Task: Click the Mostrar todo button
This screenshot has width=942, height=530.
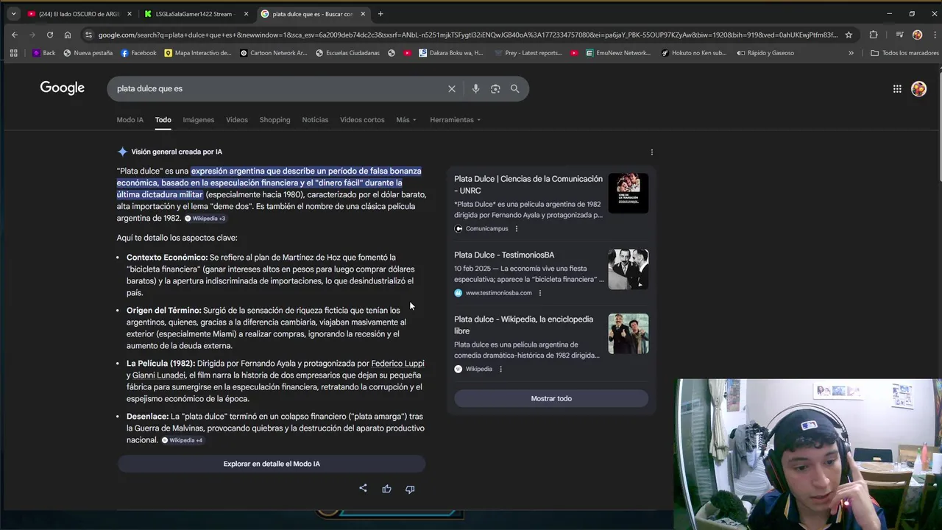Action: (551, 398)
